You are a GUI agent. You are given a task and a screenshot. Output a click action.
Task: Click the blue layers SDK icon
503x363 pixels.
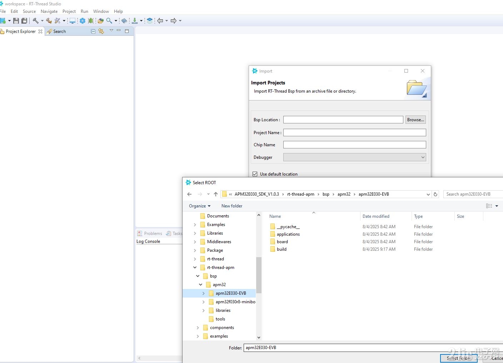150,21
